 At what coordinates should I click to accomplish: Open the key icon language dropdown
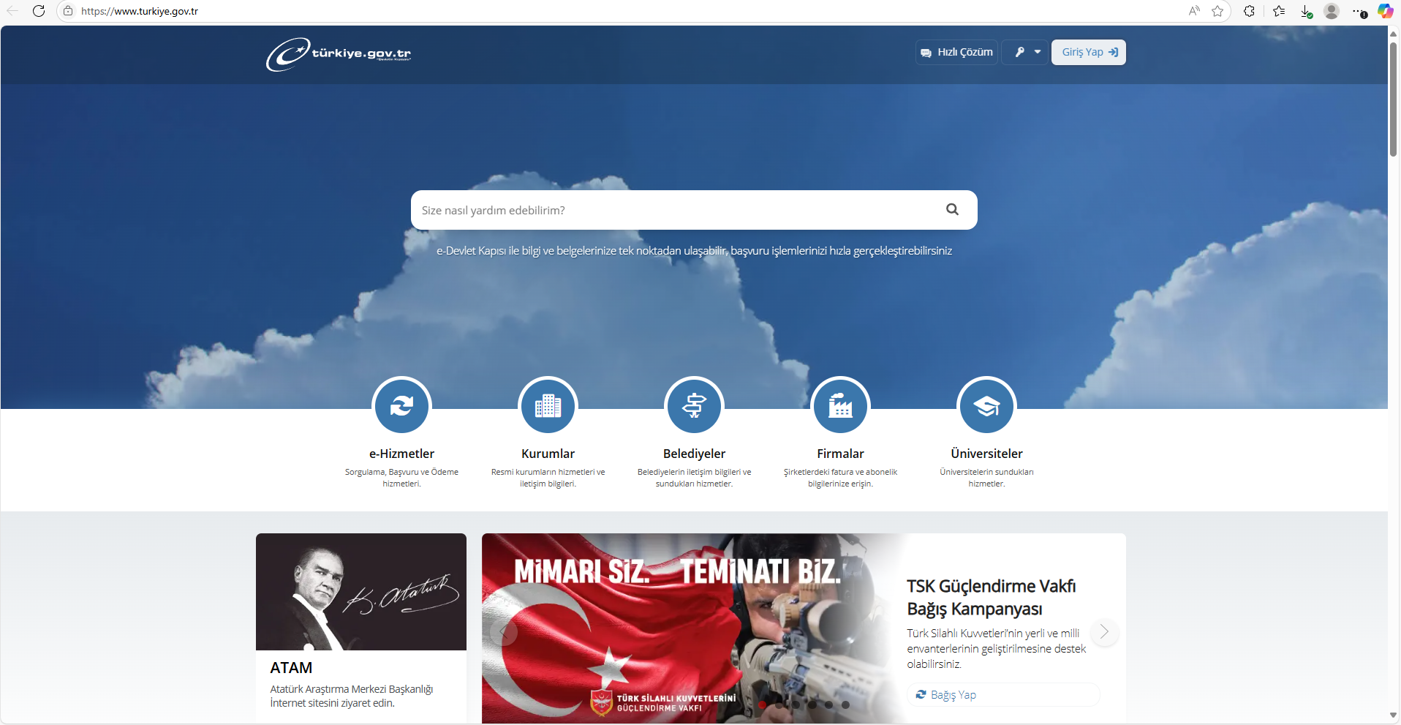(x=1026, y=52)
